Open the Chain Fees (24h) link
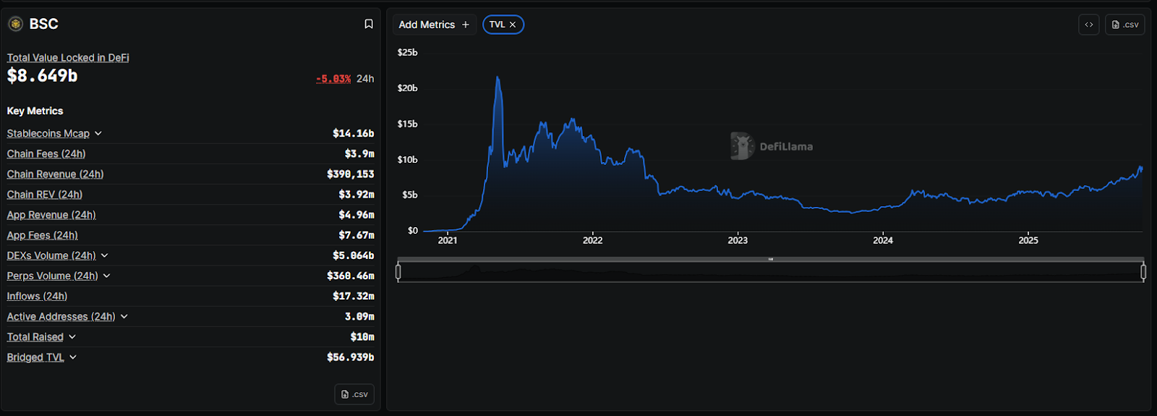 pyautogui.click(x=46, y=154)
